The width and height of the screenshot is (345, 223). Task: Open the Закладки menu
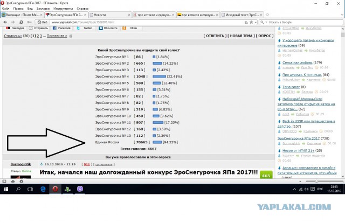[x=43, y=9]
